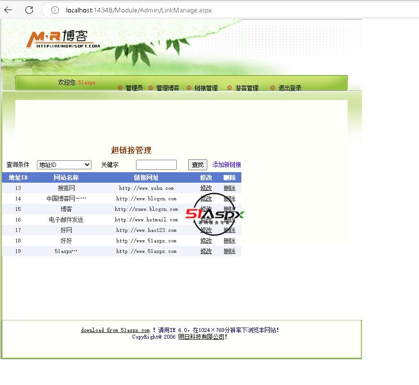419x385 pixels.
Task: Select the http://www.blogcn.com URL cell
Action: (x=146, y=198)
